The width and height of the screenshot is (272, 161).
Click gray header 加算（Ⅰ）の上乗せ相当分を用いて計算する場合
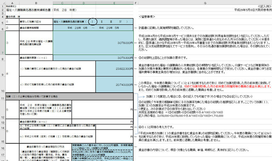tap(69, 96)
